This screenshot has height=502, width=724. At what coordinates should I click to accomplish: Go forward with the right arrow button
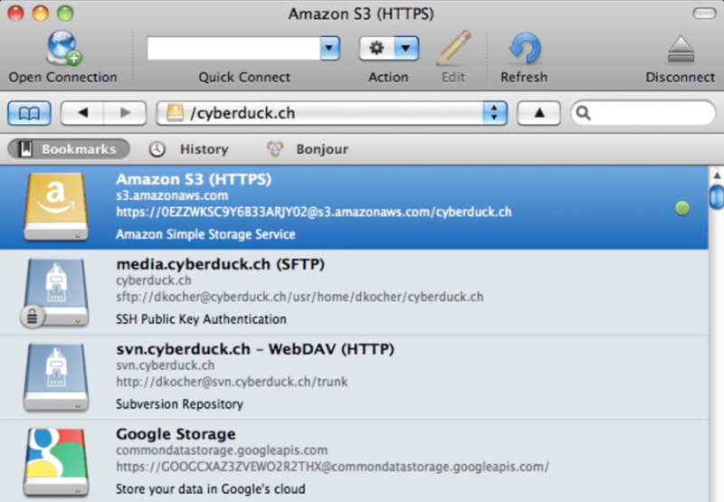tap(125, 113)
